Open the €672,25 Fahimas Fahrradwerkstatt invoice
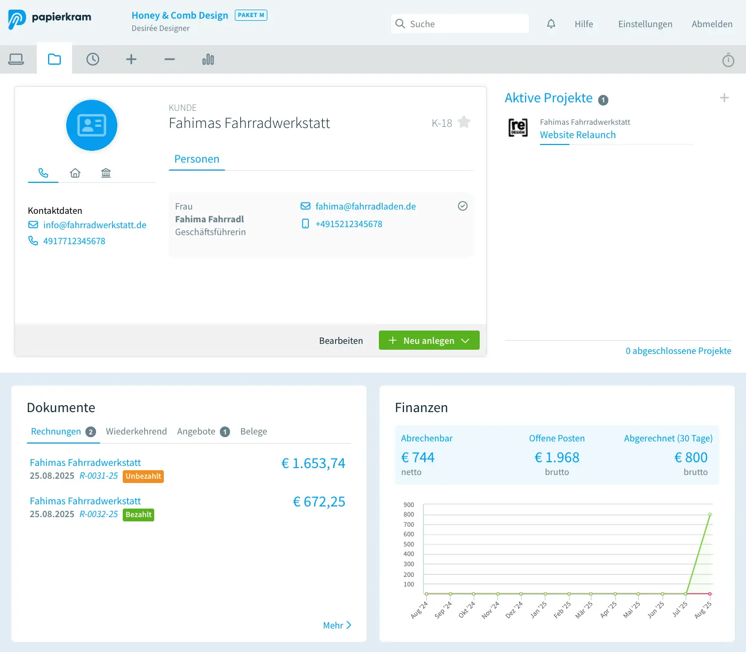 (x=85, y=501)
